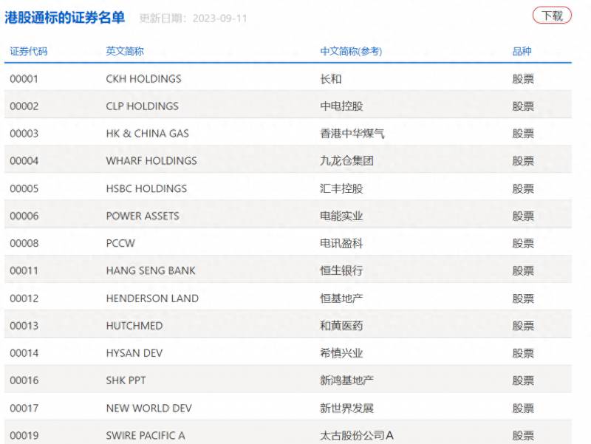Select security code 00013
The height and width of the screenshot is (444, 591).
click(24, 326)
